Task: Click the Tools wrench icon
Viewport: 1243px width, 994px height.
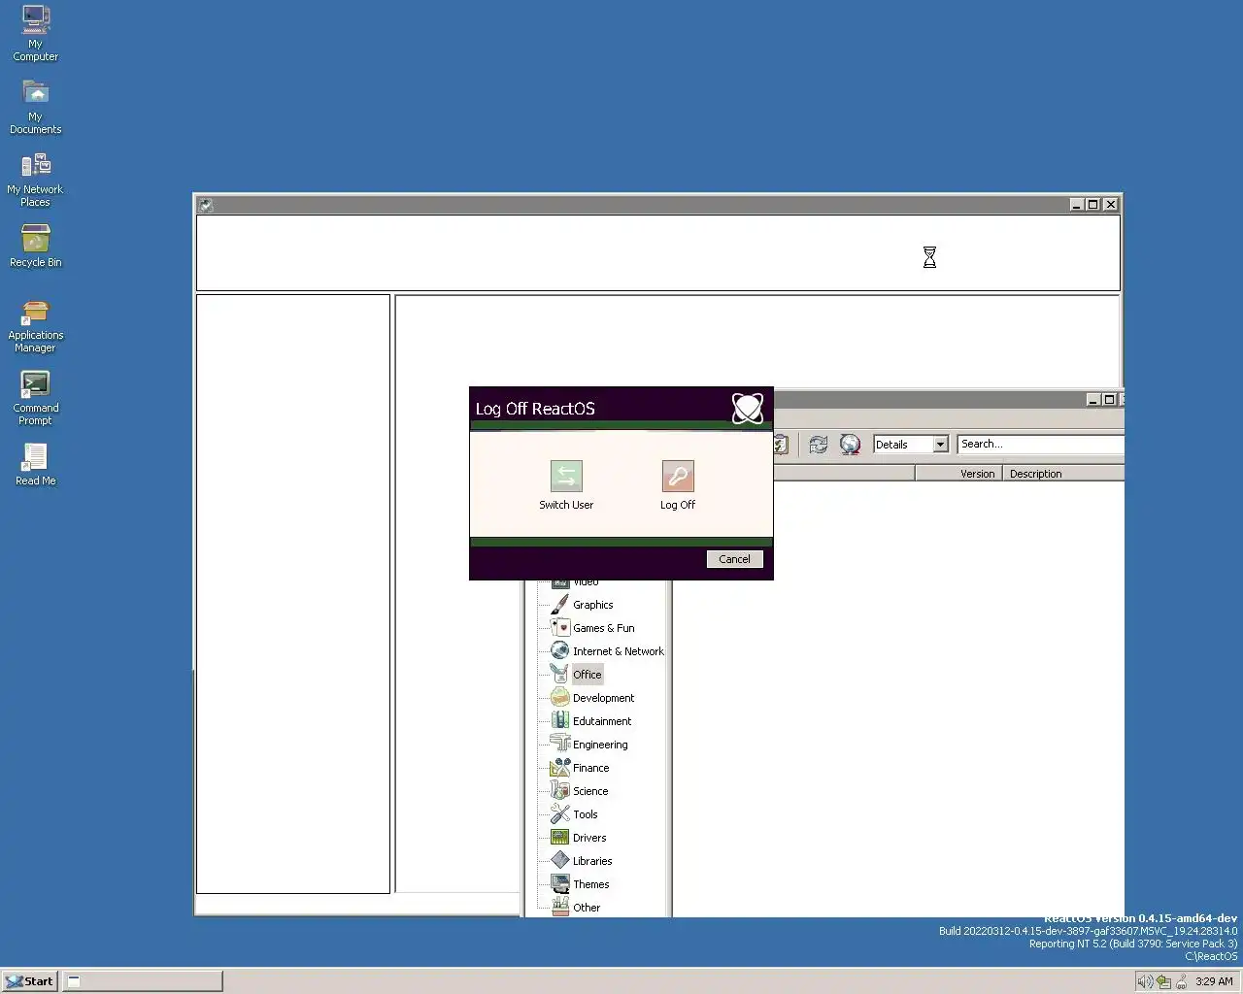Action: click(559, 814)
